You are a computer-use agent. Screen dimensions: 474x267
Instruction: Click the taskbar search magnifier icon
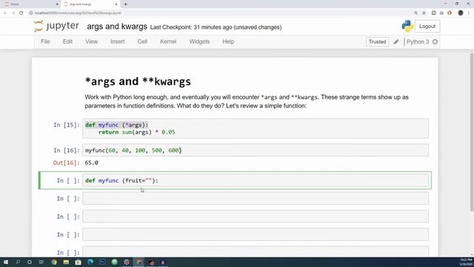point(18,262)
